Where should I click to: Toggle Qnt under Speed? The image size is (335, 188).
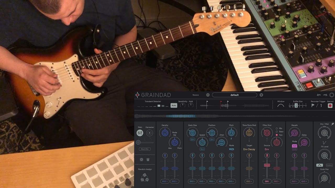(x=202, y=149)
